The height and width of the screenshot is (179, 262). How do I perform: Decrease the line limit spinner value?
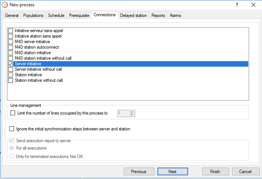click(132, 115)
